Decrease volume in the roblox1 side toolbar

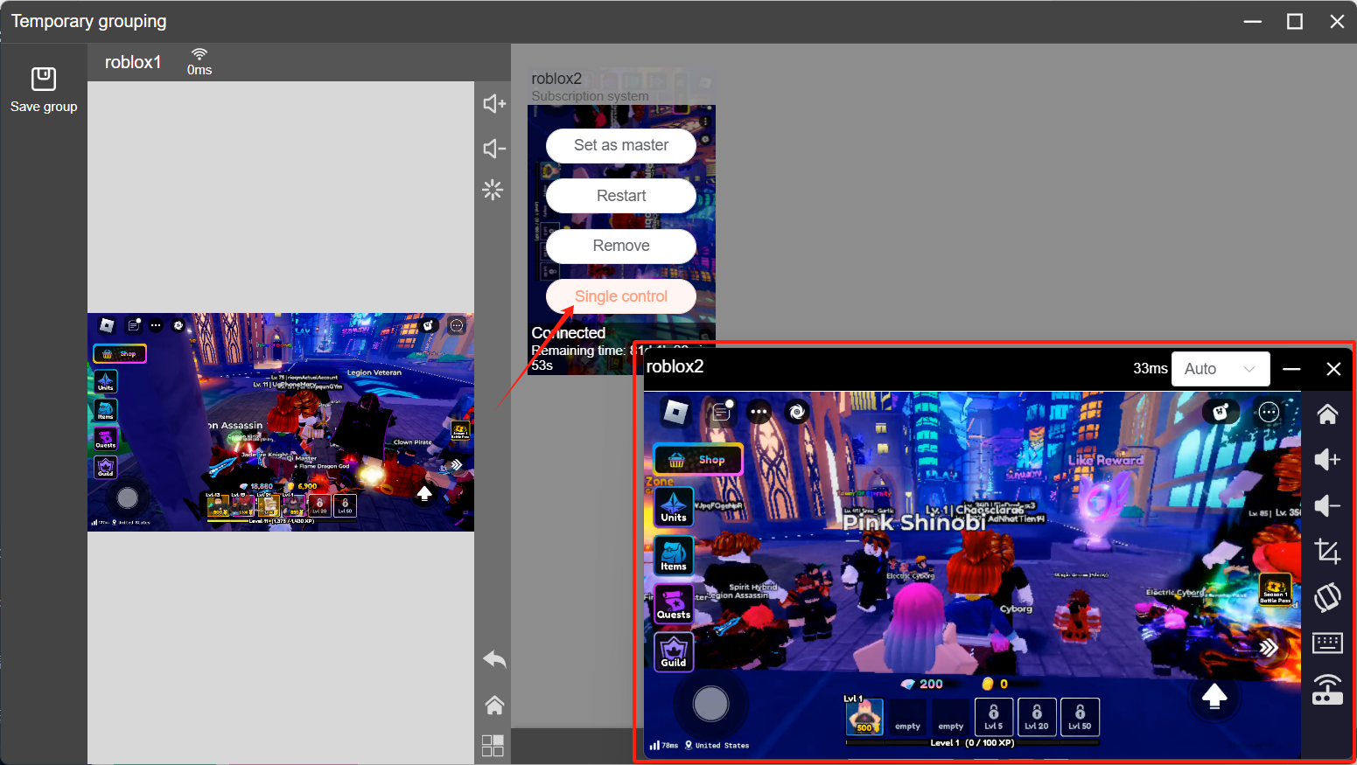tap(494, 149)
